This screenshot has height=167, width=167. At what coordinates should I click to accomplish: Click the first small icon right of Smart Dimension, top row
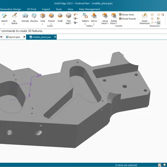(152, 15)
